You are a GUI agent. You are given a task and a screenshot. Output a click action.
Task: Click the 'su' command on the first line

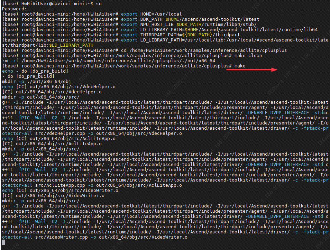[99, 3]
